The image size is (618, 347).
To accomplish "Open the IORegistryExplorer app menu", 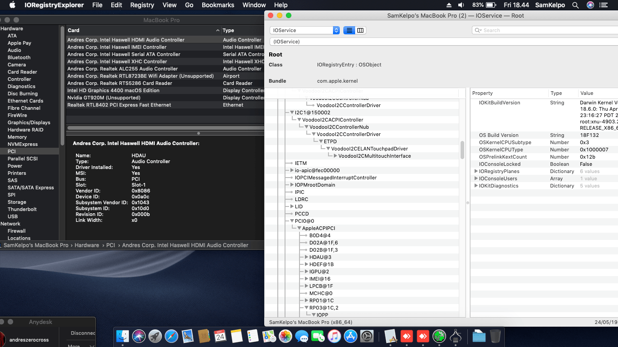I will (54, 5).
